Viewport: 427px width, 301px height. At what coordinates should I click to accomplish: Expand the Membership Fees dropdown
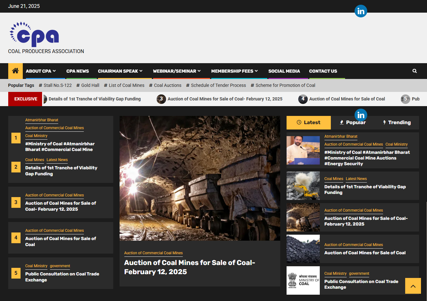pyautogui.click(x=234, y=71)
